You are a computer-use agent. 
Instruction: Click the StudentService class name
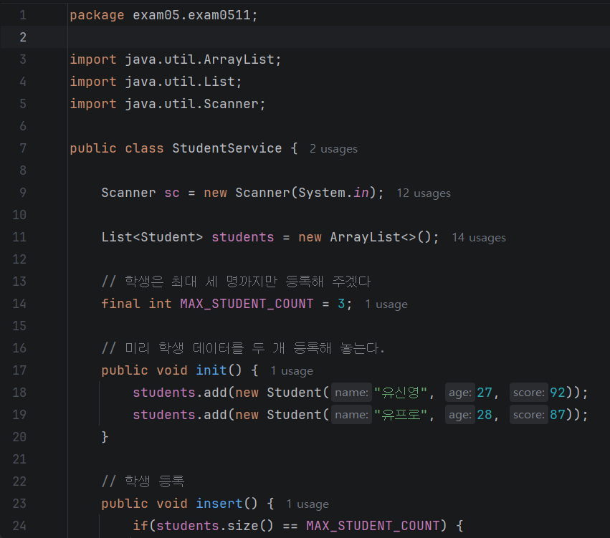pyautogui.click(x=227, y=148)
